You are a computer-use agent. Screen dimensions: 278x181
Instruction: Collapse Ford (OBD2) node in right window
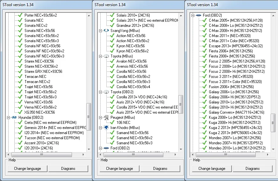tap(193, 15)
